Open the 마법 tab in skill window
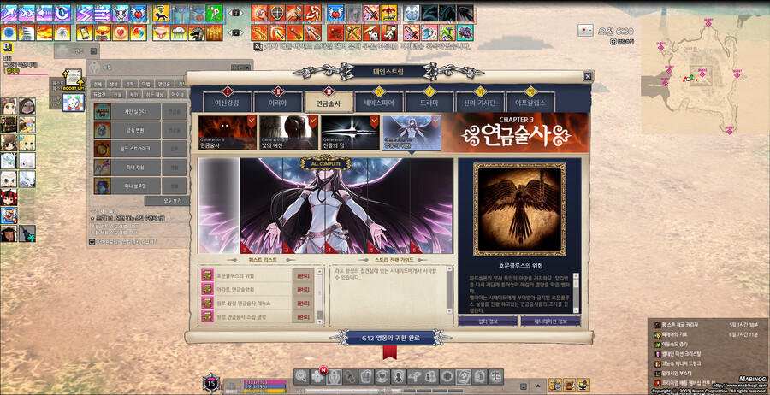The height and width of the screenshot is (395, 770). pos(146,84)
